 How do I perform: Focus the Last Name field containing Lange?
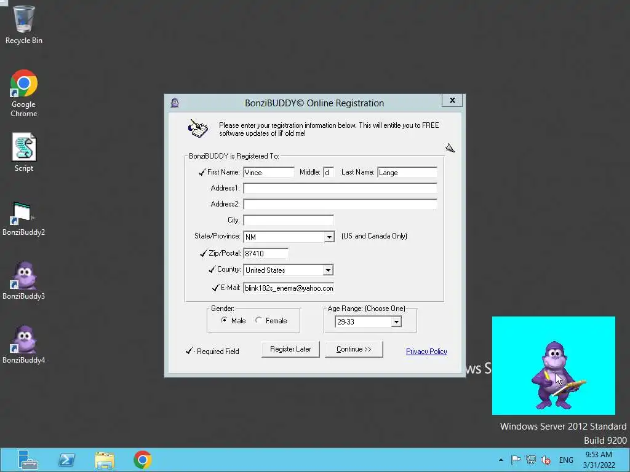(407, 172)
